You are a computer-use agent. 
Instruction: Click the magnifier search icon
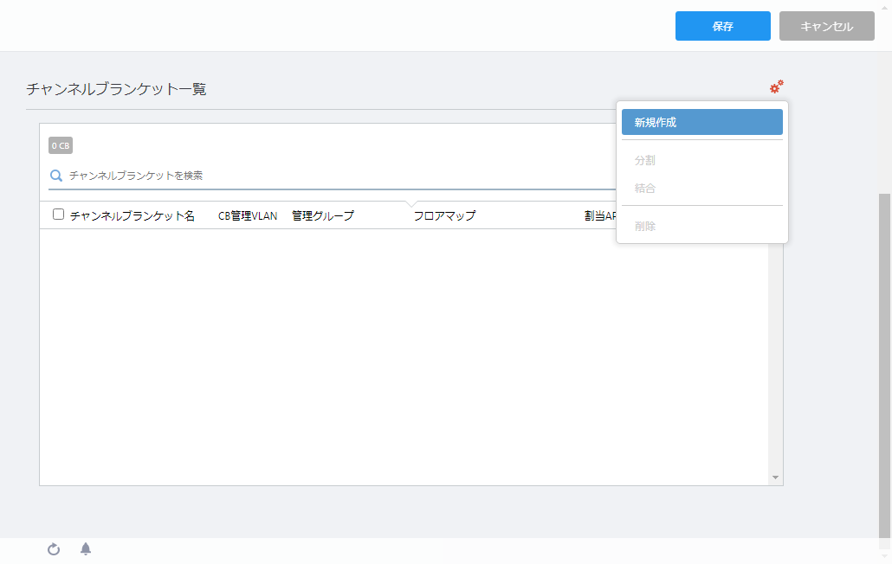point(55,176)
